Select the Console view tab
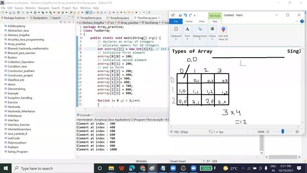This screenshot has width=307, height=173. (85, 115)
